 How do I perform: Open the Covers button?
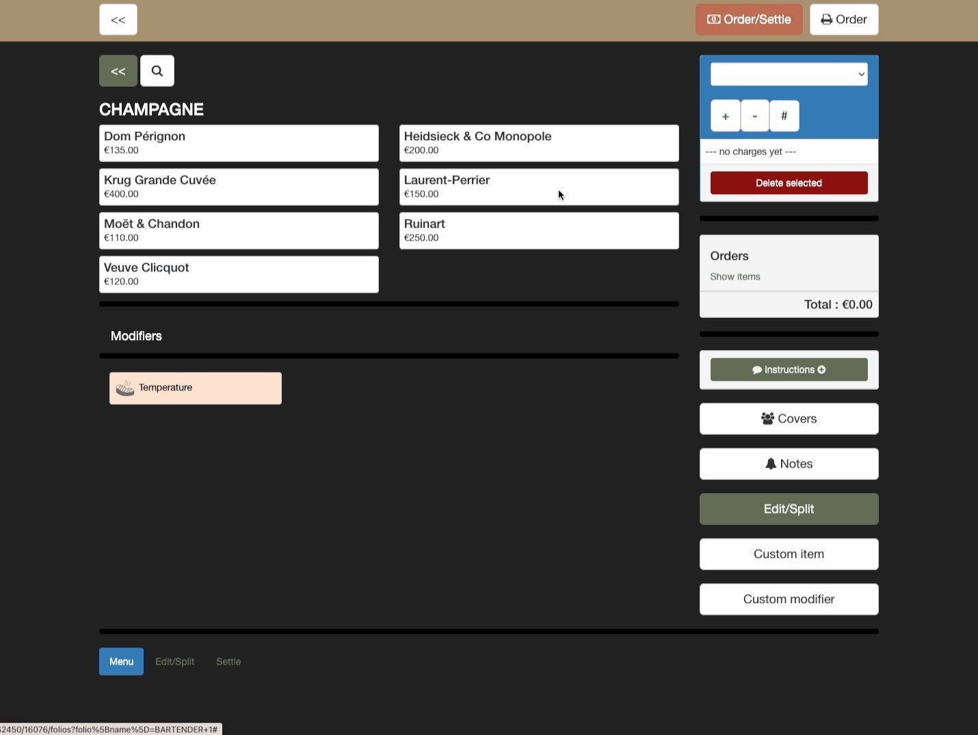(x=789, y=419)
